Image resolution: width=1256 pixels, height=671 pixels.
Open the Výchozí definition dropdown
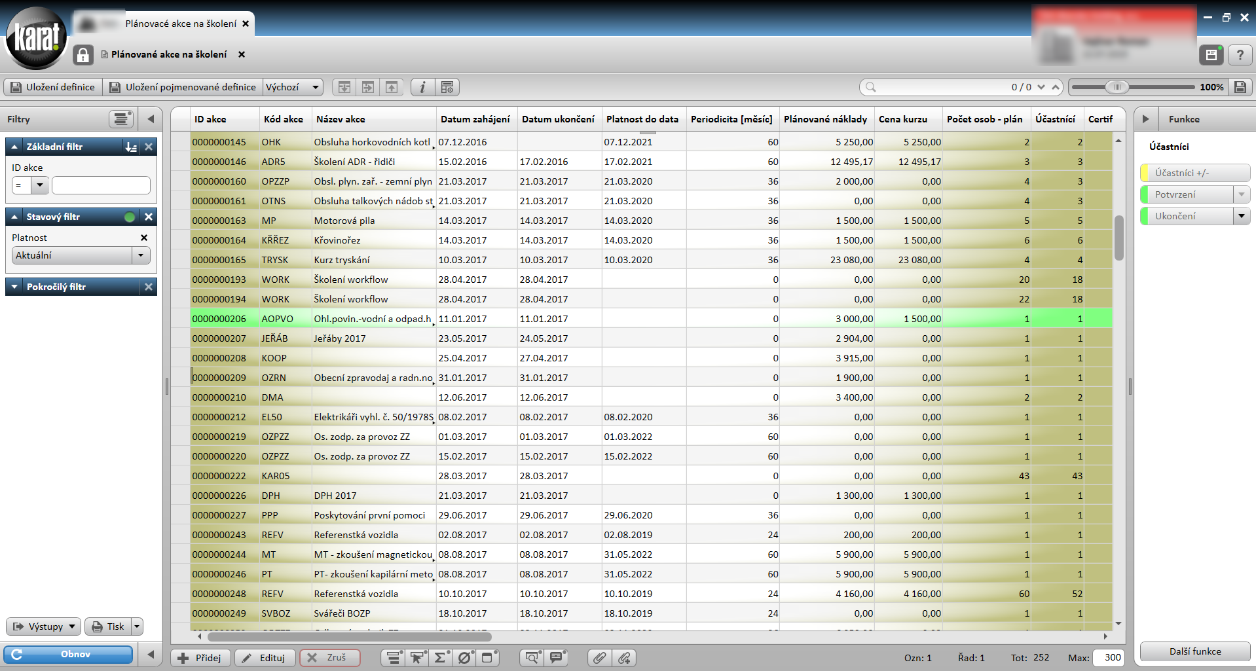315,87
